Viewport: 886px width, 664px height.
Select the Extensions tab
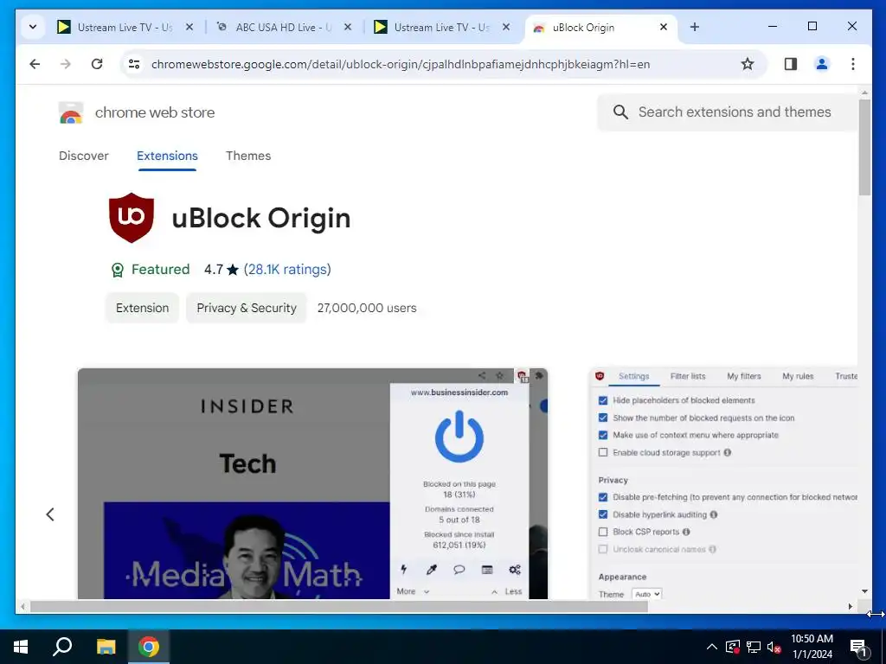pos(167,156)
